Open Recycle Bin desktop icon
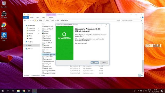The width and height of the screenshot is (165, 93). click(4, 4)
